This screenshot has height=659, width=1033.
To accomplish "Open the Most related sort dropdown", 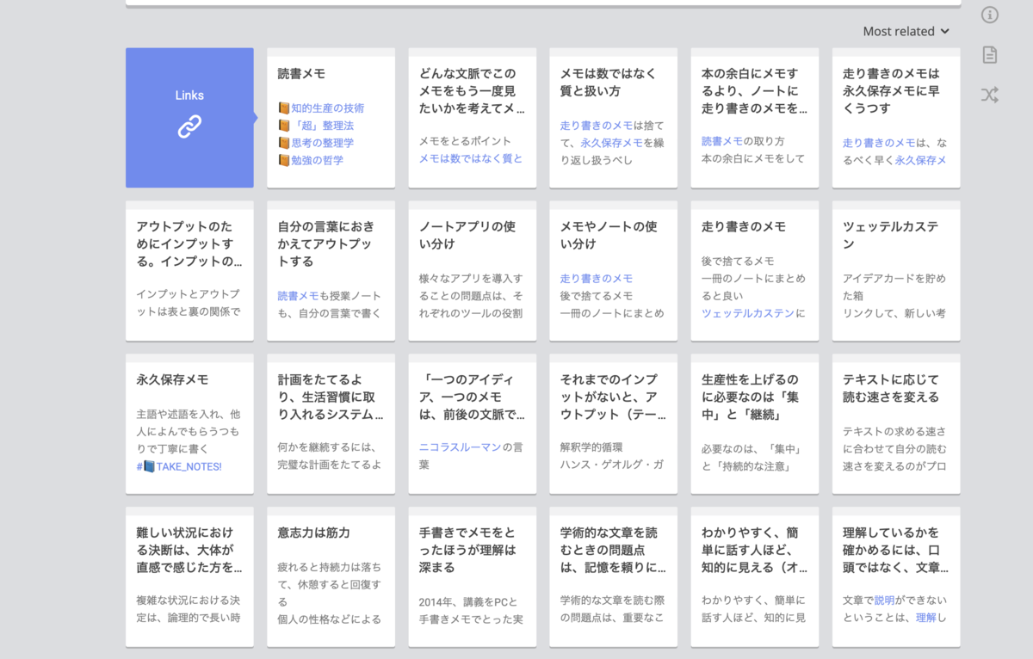I will pyautogui.click(x=906, y=31).
